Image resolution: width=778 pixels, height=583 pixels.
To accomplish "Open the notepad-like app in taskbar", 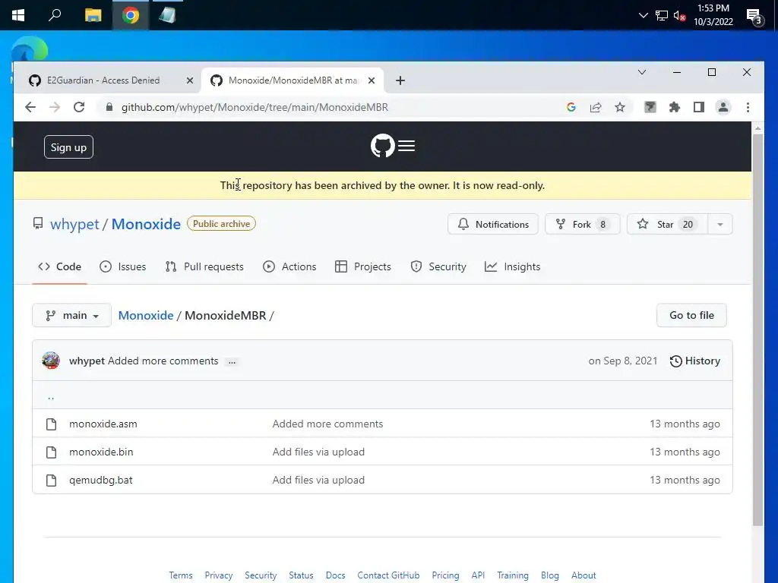I will click(x=167, y=15).
